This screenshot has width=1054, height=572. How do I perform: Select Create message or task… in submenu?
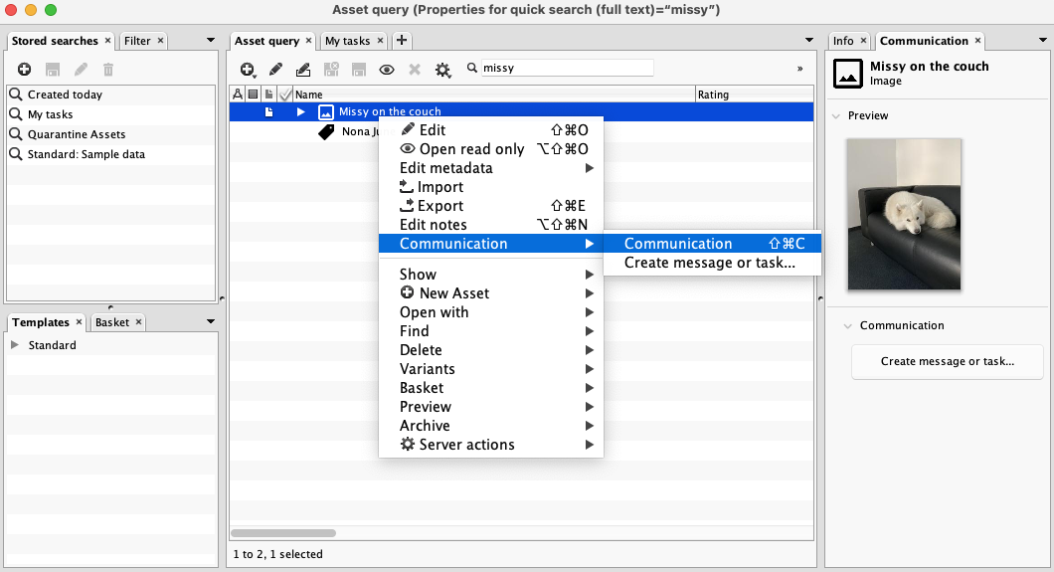click(709, 263)
